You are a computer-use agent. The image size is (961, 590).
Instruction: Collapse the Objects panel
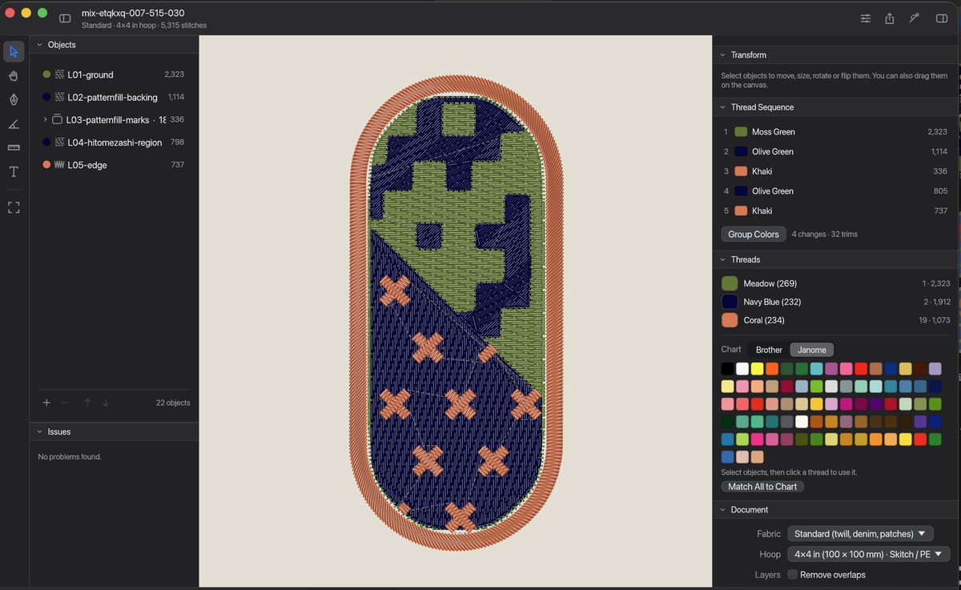pyautogui.click(x=39, y=45)
